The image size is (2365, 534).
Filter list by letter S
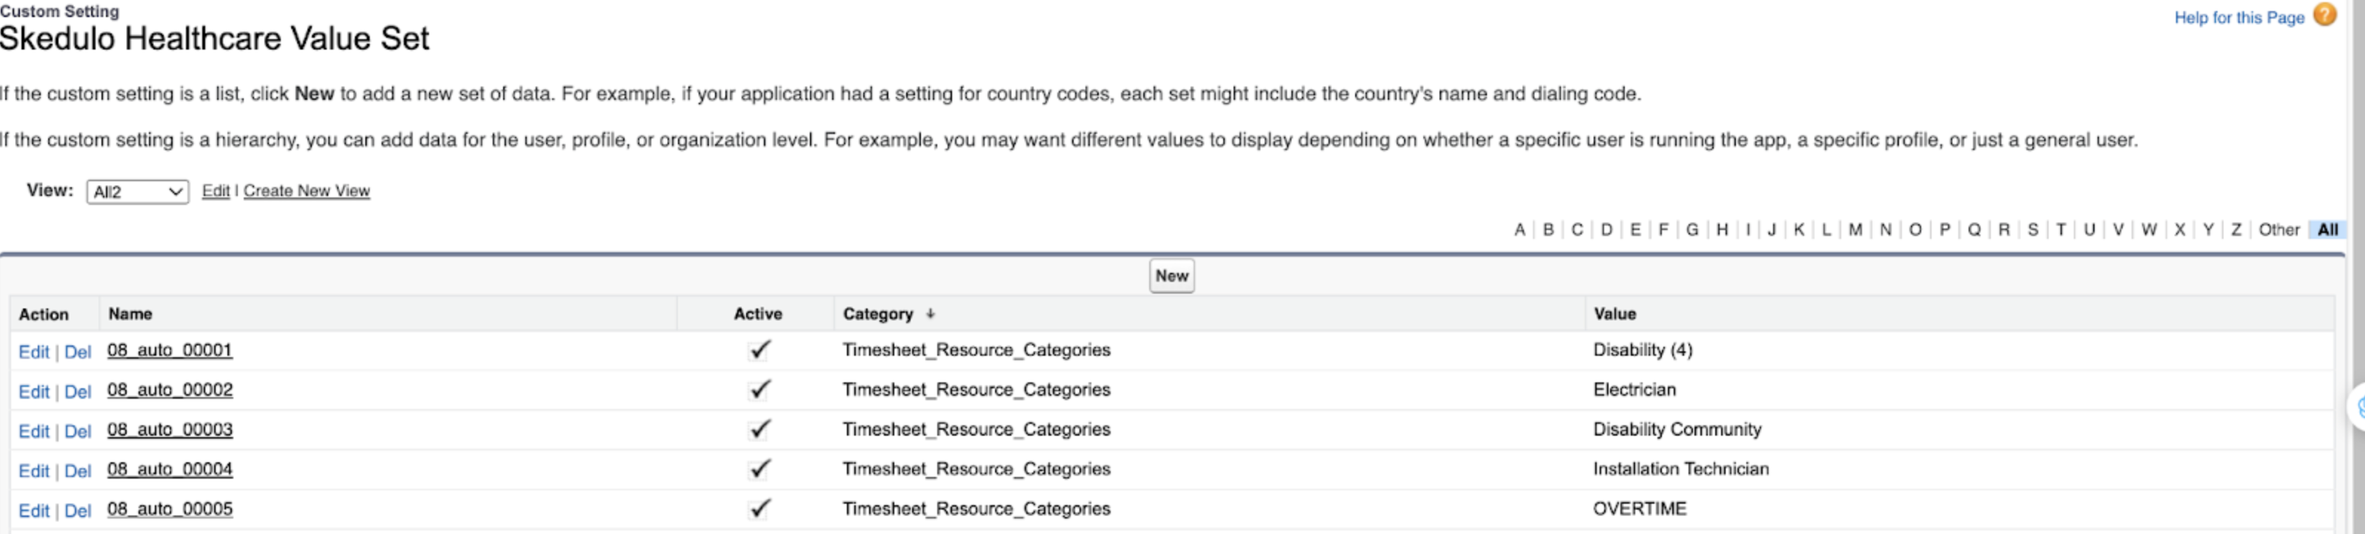point(2032,230)
